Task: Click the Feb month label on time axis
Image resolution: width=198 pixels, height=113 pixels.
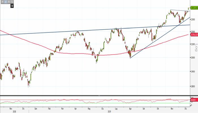Action: (x=49, y=108)
